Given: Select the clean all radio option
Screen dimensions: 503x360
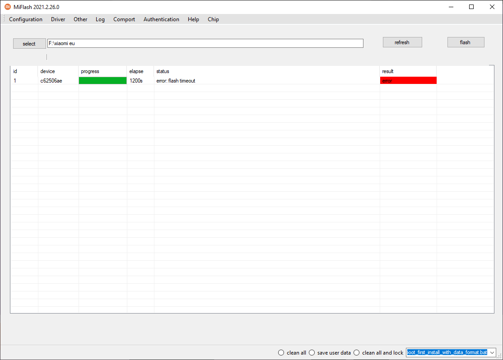Looking at the screenshot, I should tap(281, 353).
